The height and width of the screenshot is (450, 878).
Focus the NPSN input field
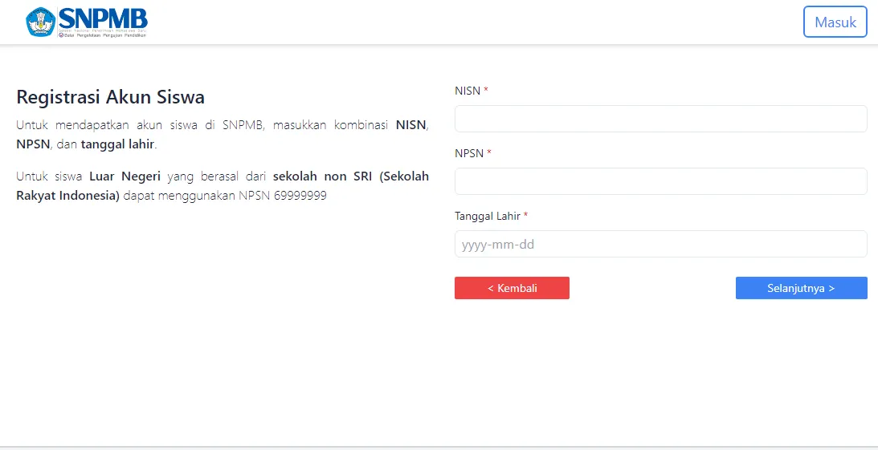tap(661, 181)
